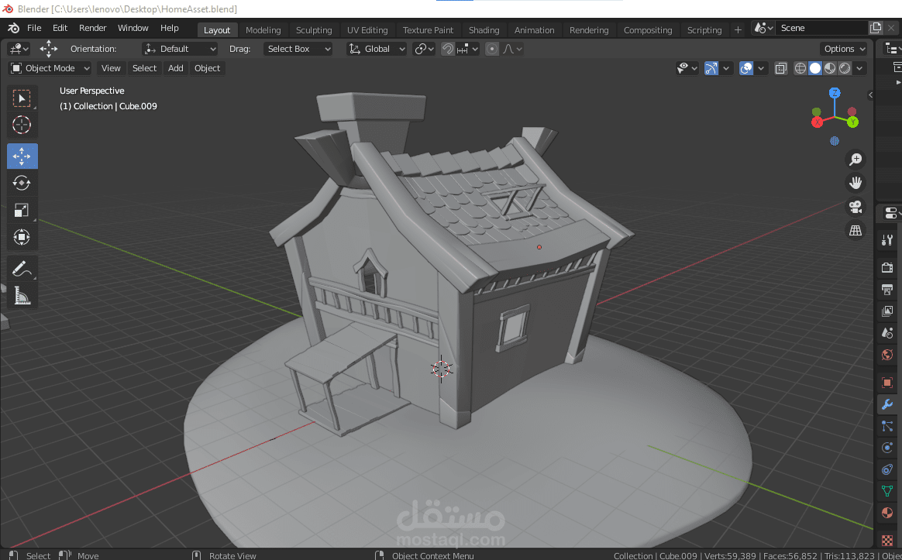Viewport: 902px width, 560px height.
Task: Click the green Y axis gizmo ball
Action: [852, 122]
